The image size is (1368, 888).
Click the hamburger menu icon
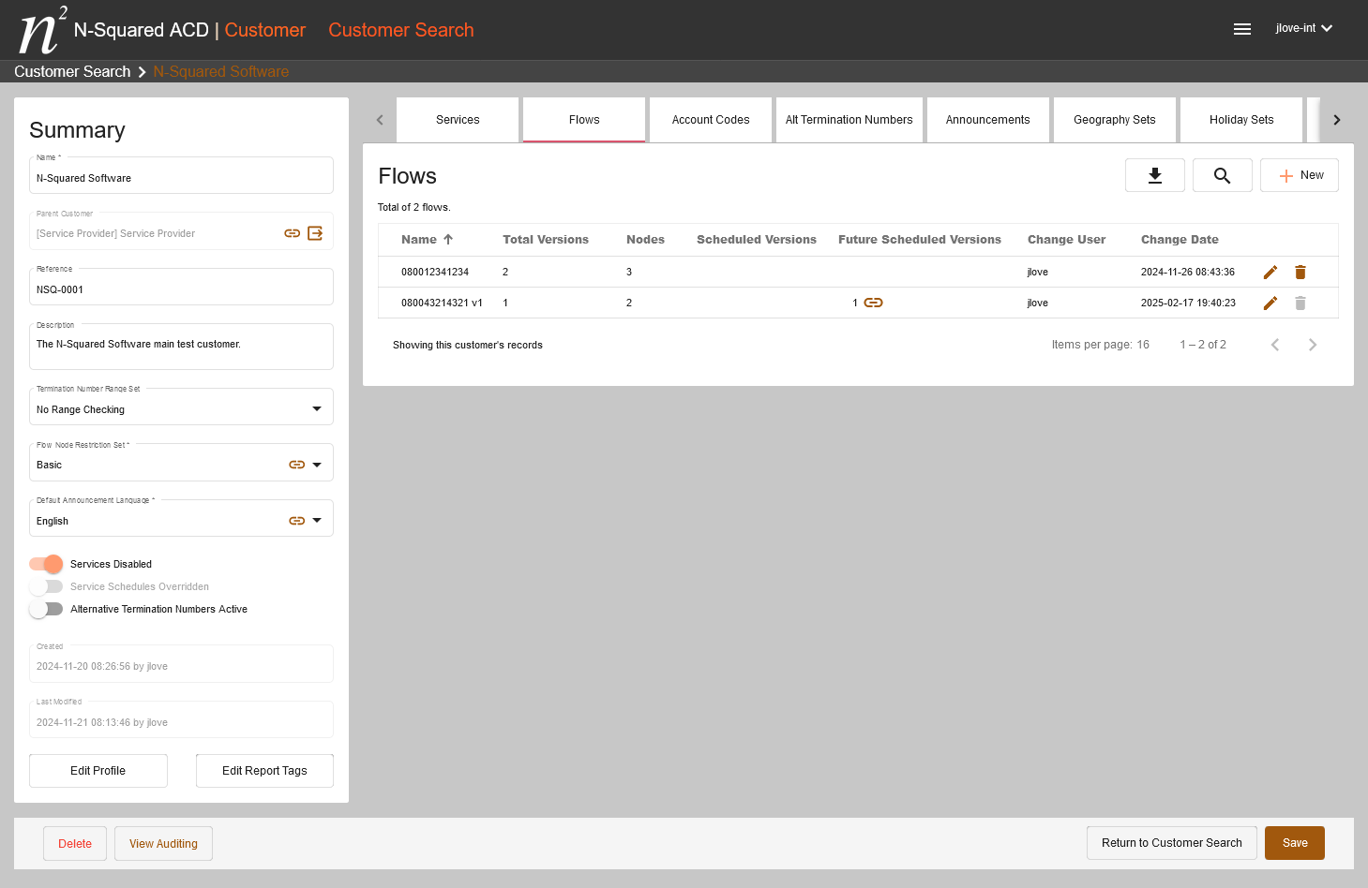1241,29
